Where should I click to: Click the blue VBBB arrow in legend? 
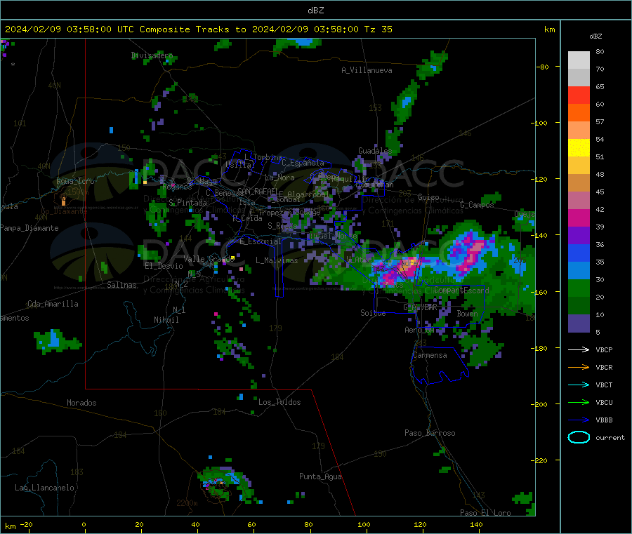579,420
